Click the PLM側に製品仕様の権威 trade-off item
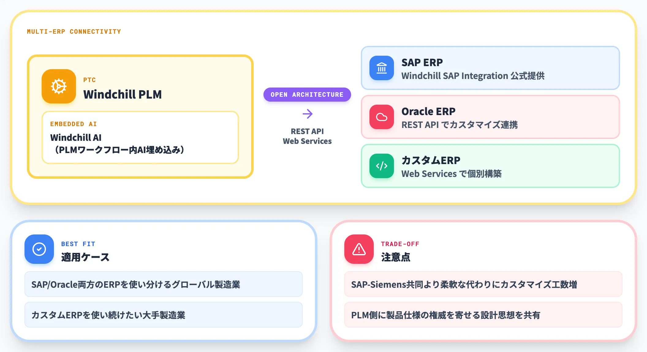The width and height of the screenshot is (647, 352). 483,315
